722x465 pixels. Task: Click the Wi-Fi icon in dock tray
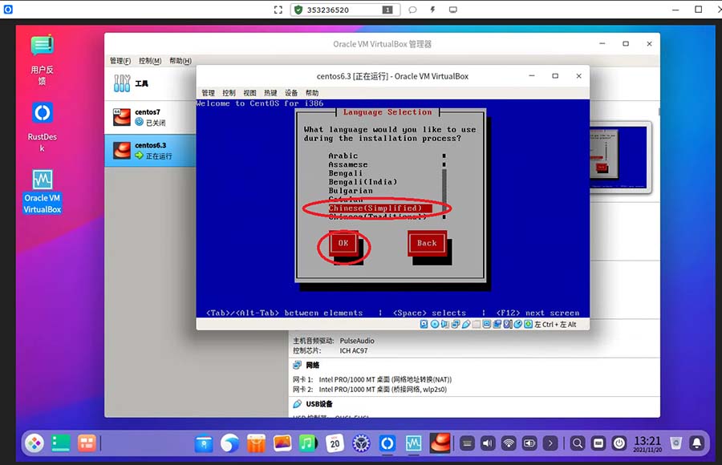point(509,443)
